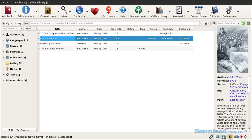Click the binoculars Advanced Search icon

(x=26, y=23)
